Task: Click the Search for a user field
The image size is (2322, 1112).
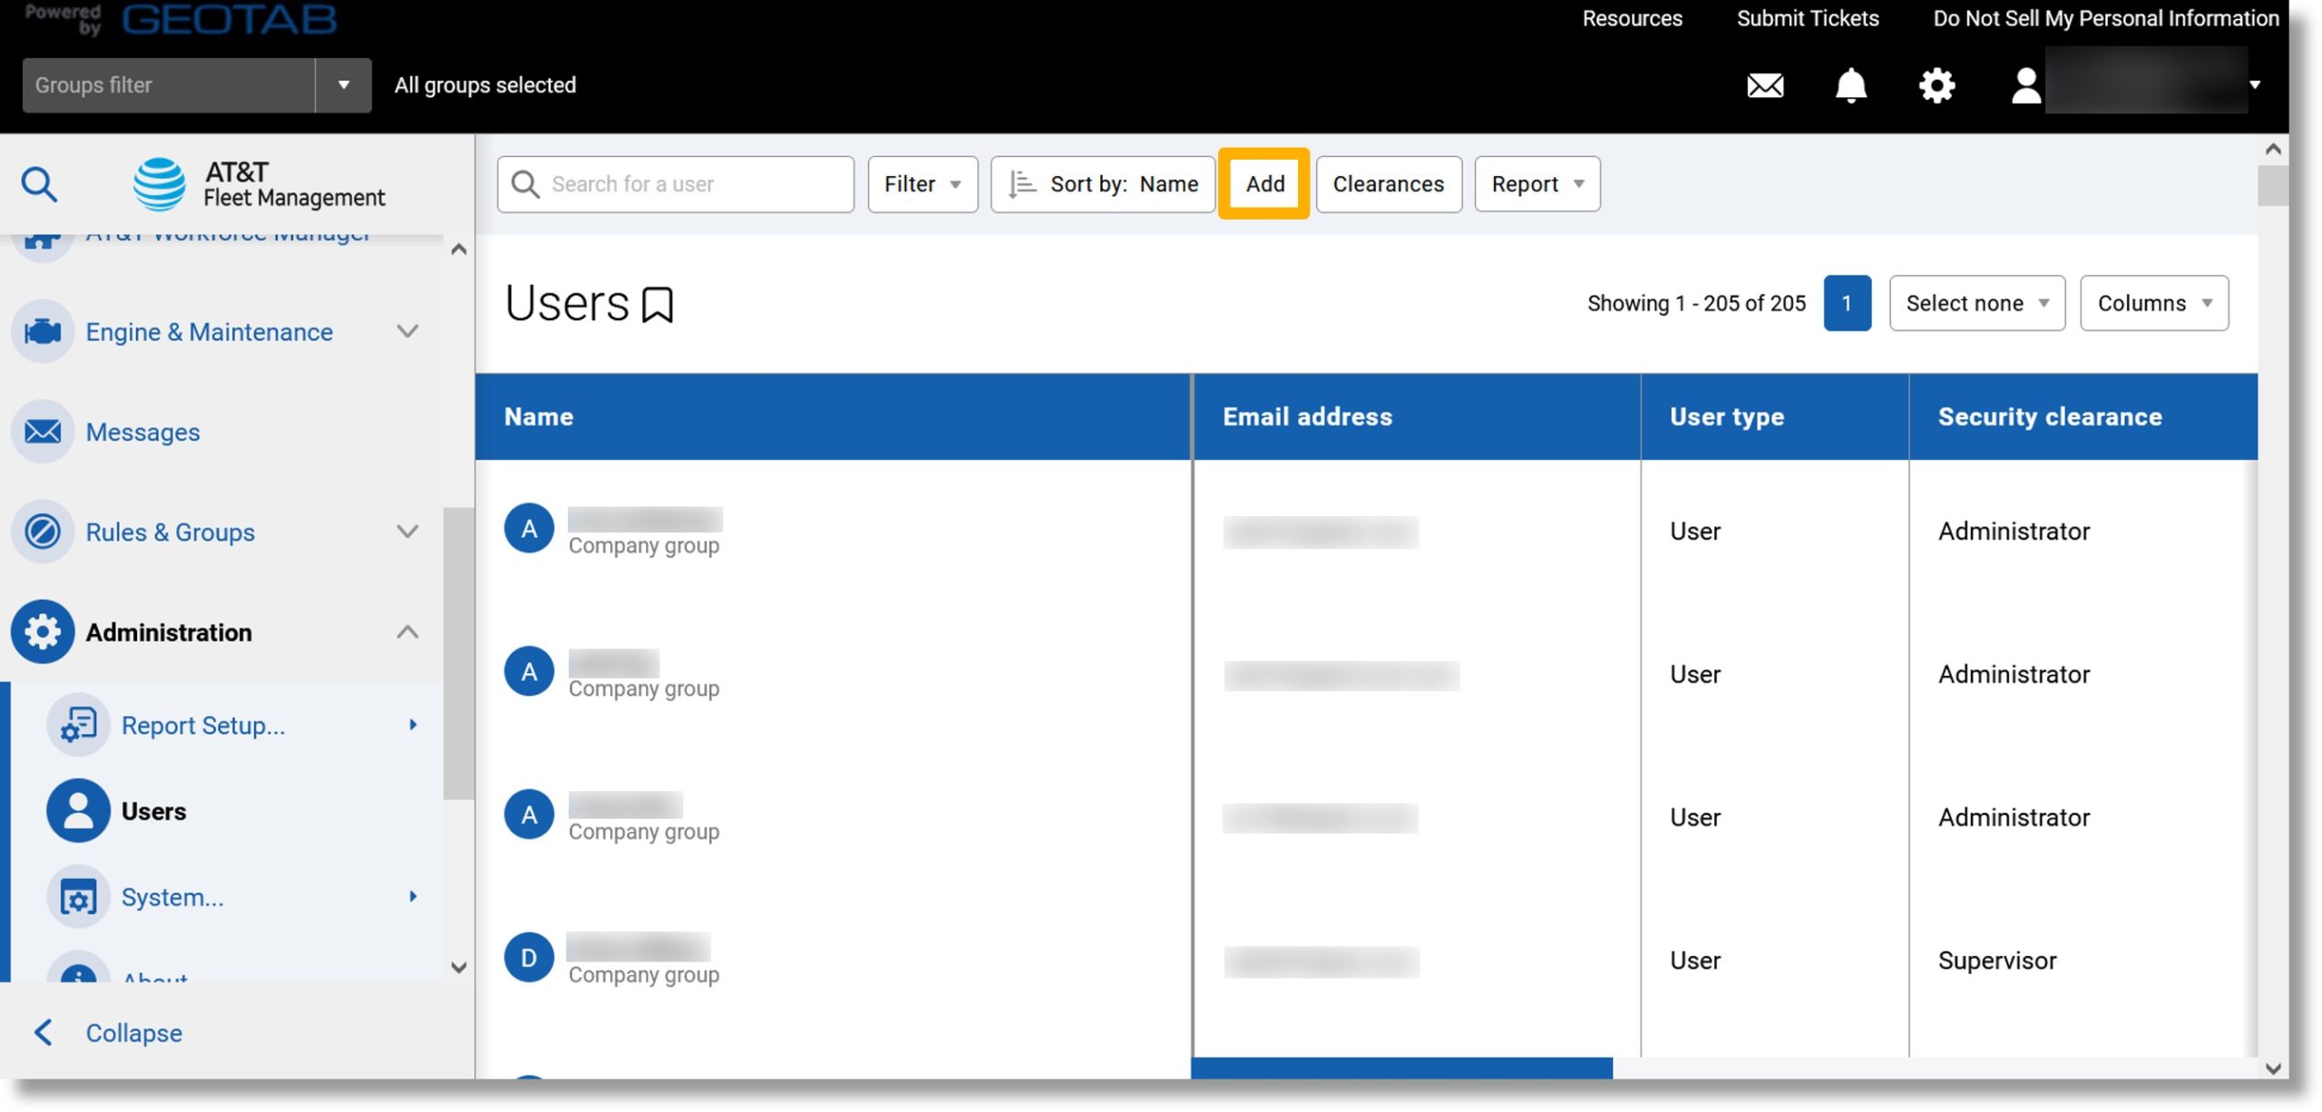Action: [676, 184]
